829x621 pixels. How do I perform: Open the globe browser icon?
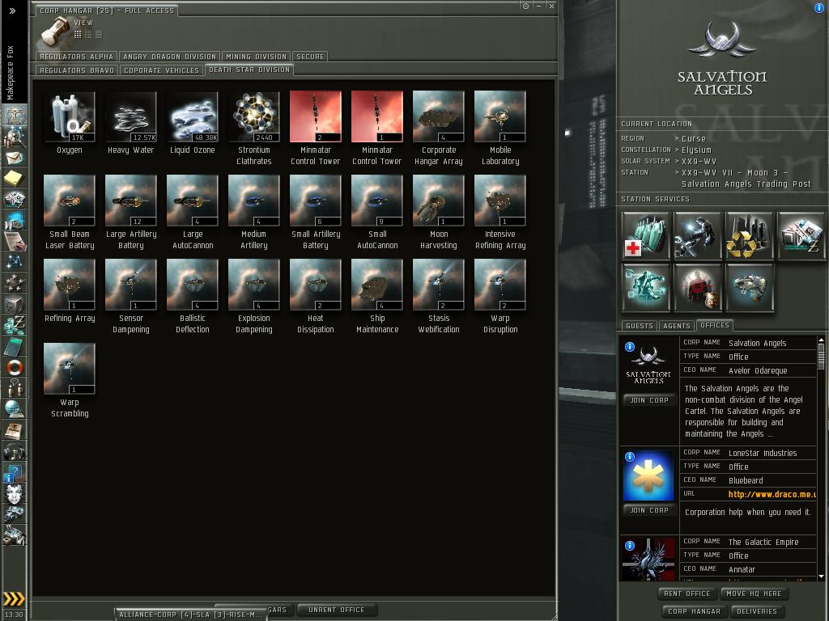(x=15, y=408)
